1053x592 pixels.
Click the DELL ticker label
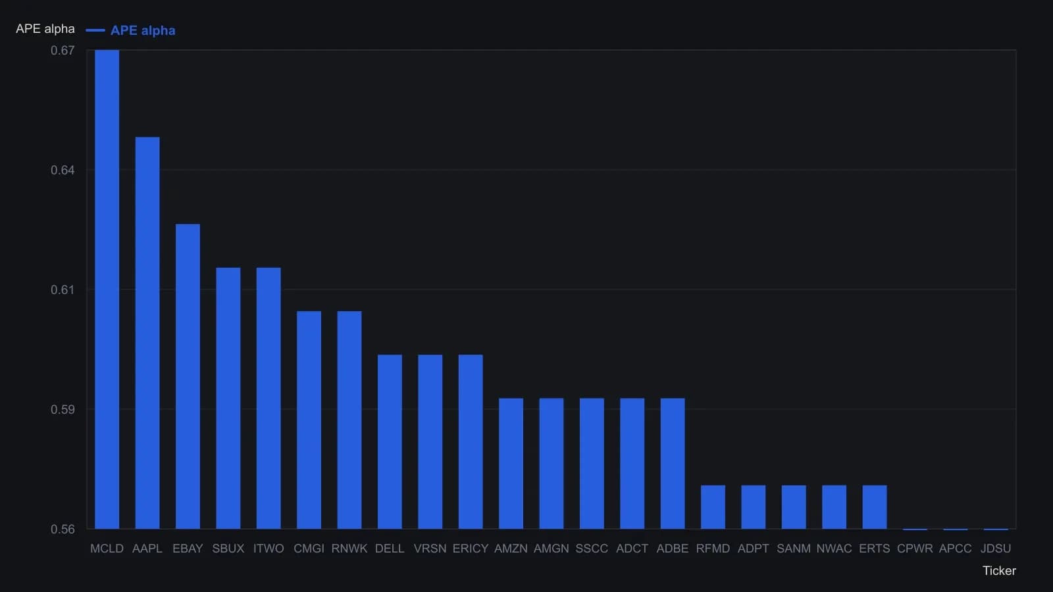click(390, 549)
